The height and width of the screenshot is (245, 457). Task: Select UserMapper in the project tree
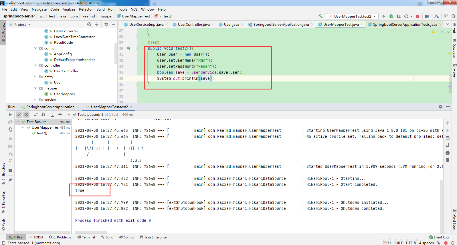65,94
